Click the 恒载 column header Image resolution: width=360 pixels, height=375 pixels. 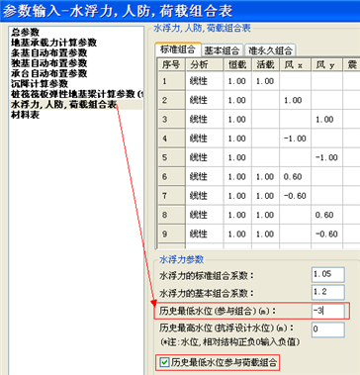tap(237, 64)
